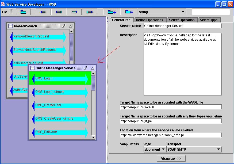Open the Select Operation tab
This screenshot has height=164, width=234.
point(182,20)
